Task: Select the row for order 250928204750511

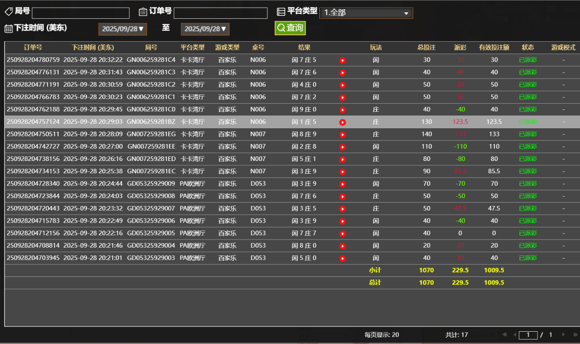Action: tap(170, 134)
